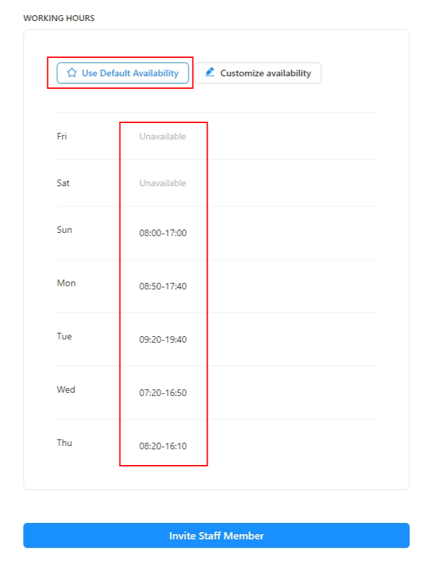Select the Thu day label
This screenshot has width=433, height=567.
(64, 443)
